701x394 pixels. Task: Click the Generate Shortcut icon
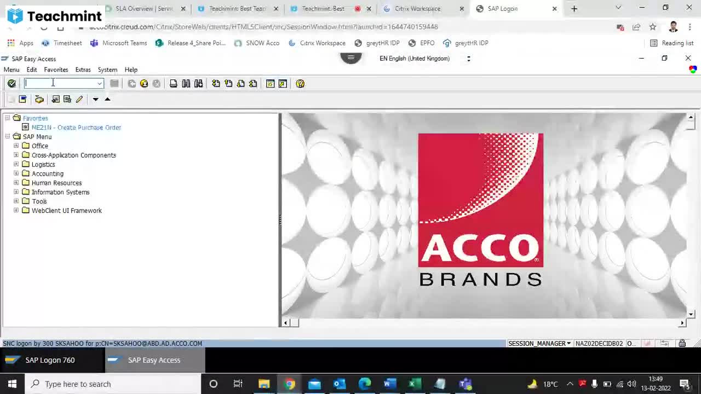[x=283, y=83]
